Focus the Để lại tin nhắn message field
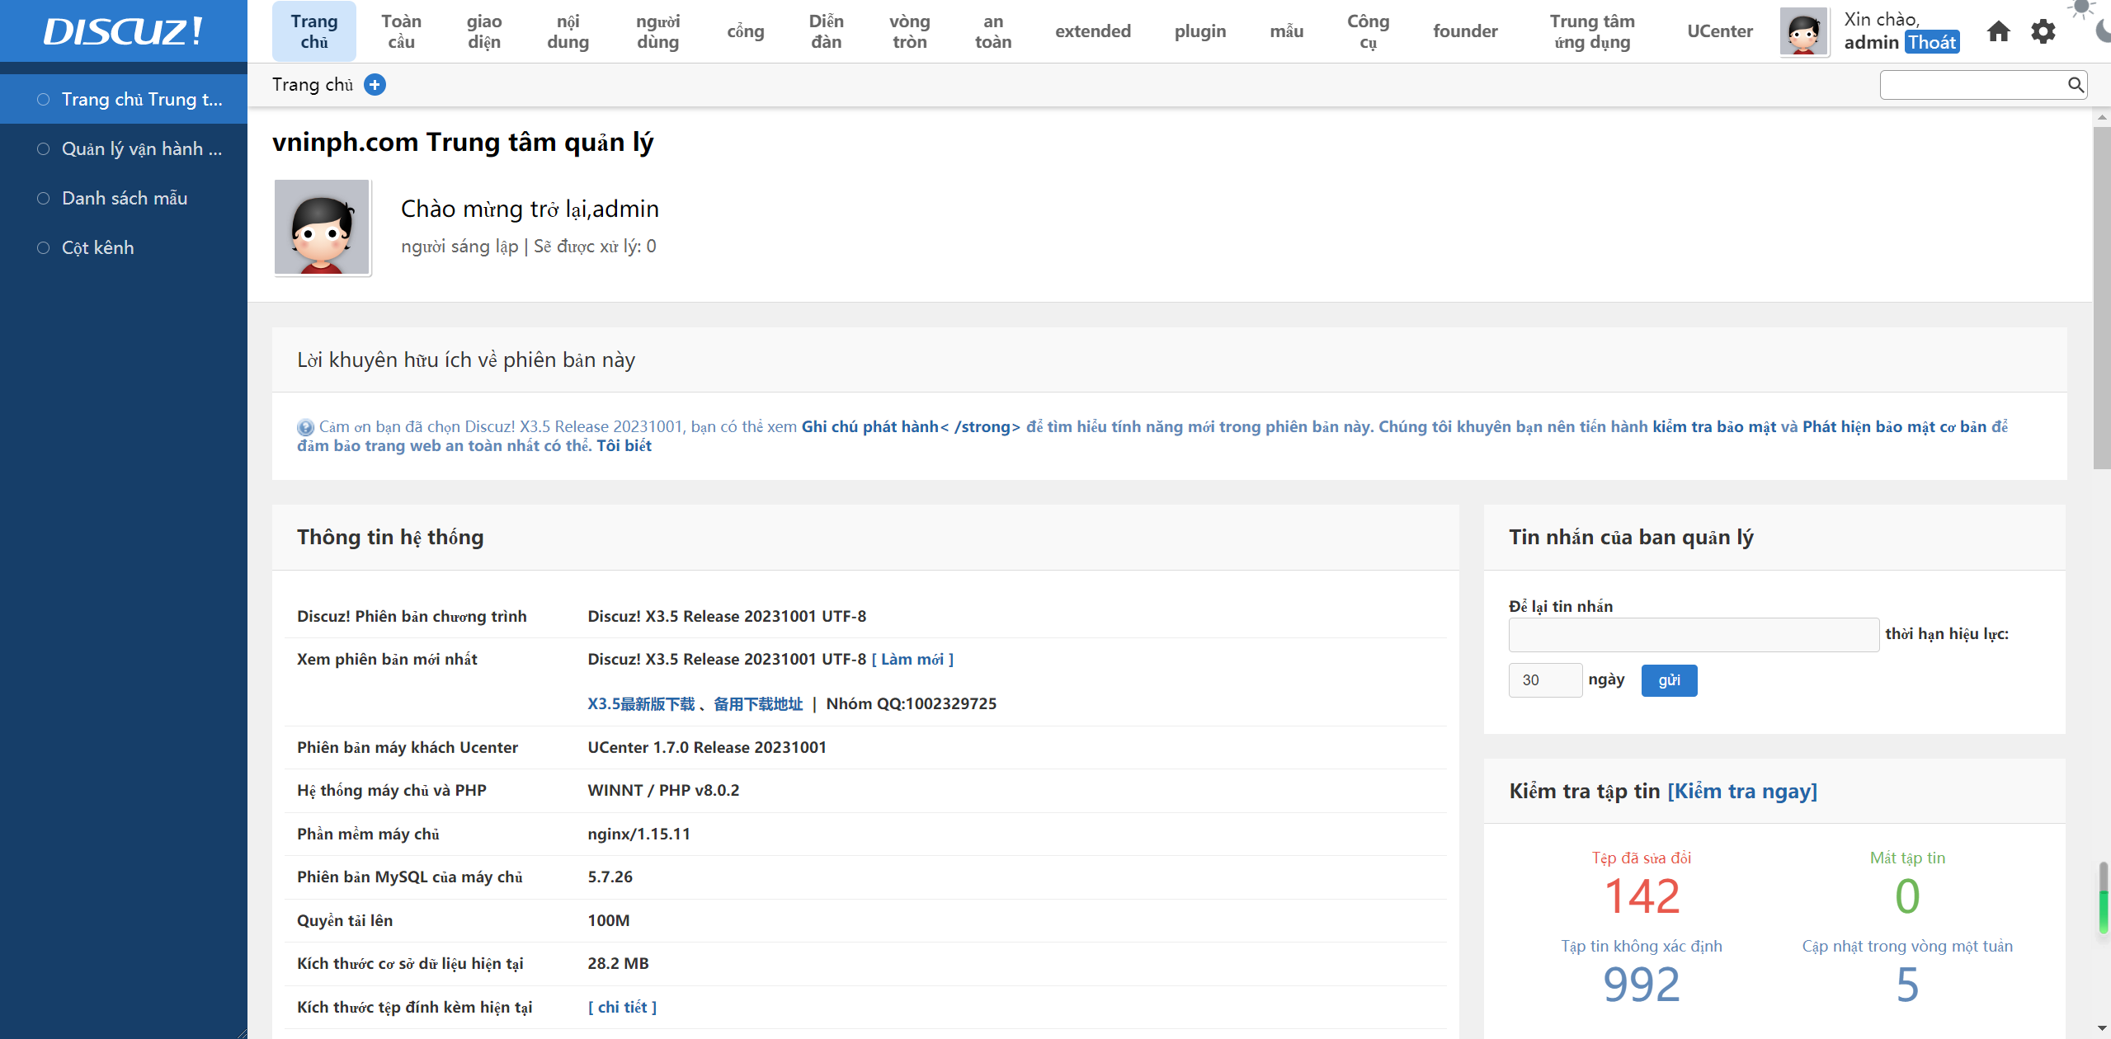The width and height of the screenshot is (2111, 1039). [1694, 635]
